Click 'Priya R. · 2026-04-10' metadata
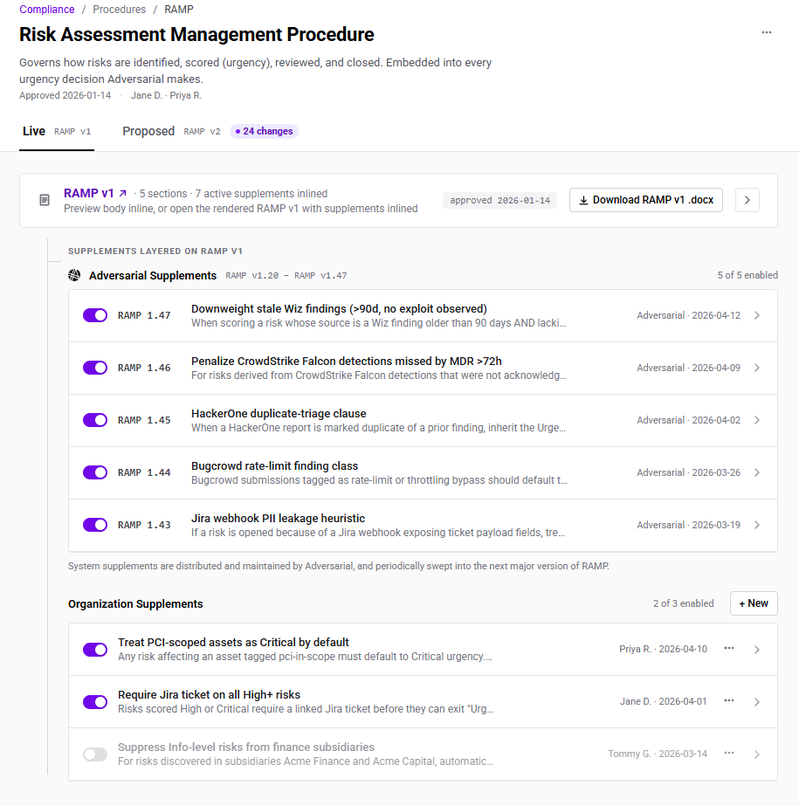This screenshot has height=806, width=799. (664, 649)
